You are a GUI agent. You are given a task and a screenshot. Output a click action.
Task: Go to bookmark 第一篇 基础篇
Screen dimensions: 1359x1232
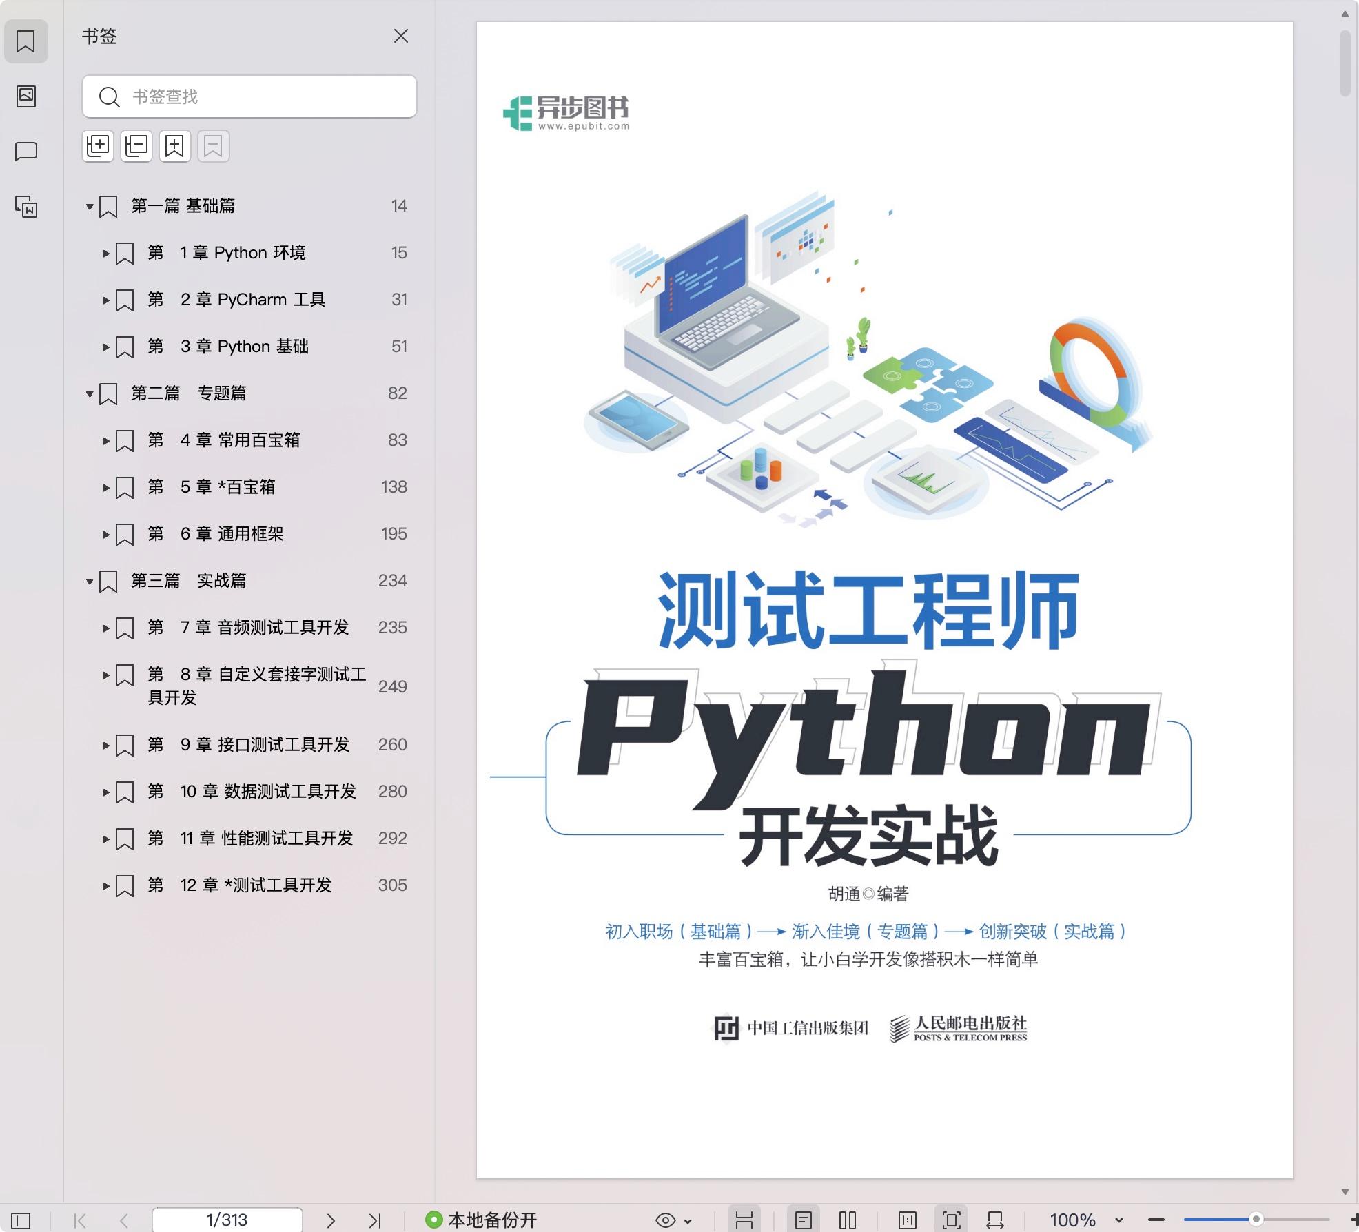point(183,205)
